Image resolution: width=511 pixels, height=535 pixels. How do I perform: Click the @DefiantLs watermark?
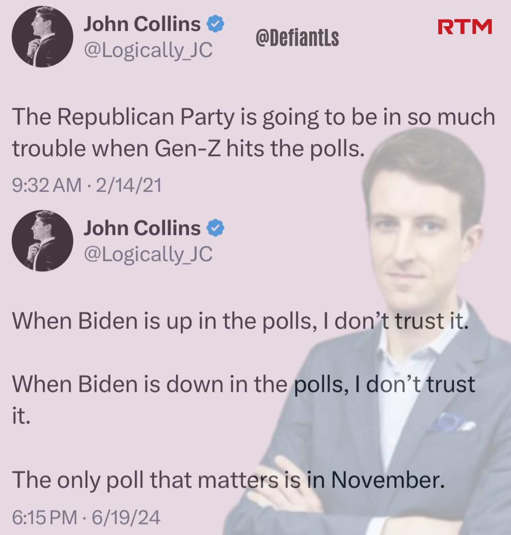click(297, 38)
